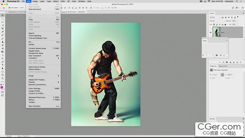The width and height of the screenshot is (245, 138).
Task: Select the Clone Stamp tool
Action: point(3,42)
